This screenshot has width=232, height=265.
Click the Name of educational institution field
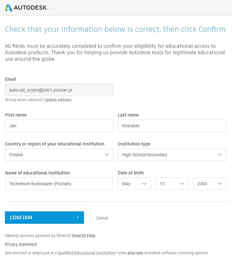click(59, 184)
